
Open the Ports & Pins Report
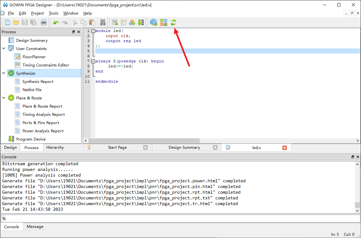[x=41, y=123]
